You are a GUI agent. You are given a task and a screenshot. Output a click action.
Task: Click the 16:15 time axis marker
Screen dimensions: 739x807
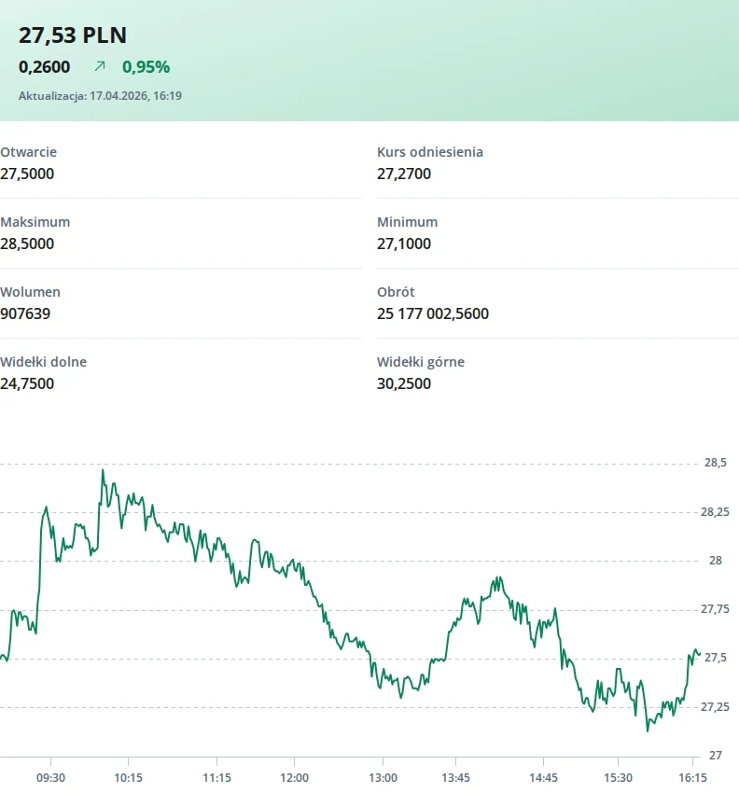click(692, 778)
